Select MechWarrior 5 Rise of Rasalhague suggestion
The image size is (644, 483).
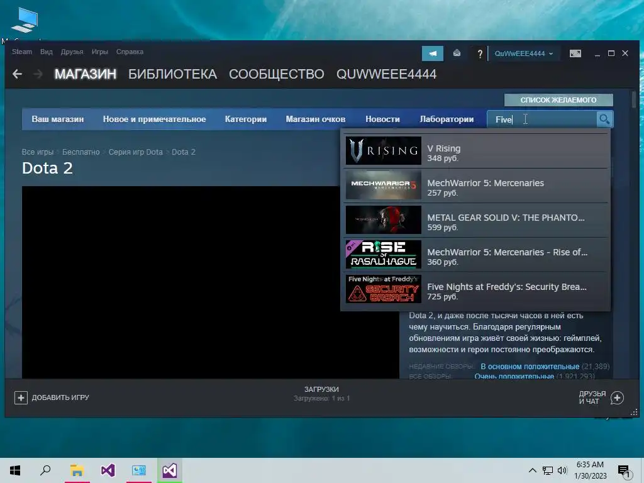pos(476,254)
